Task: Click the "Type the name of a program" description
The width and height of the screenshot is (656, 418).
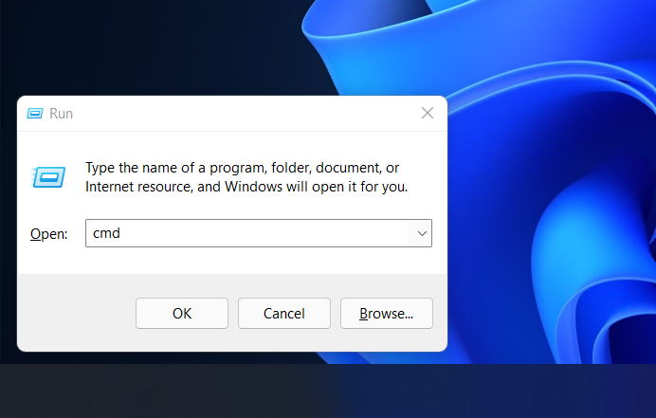Action: tap(246, 177)
